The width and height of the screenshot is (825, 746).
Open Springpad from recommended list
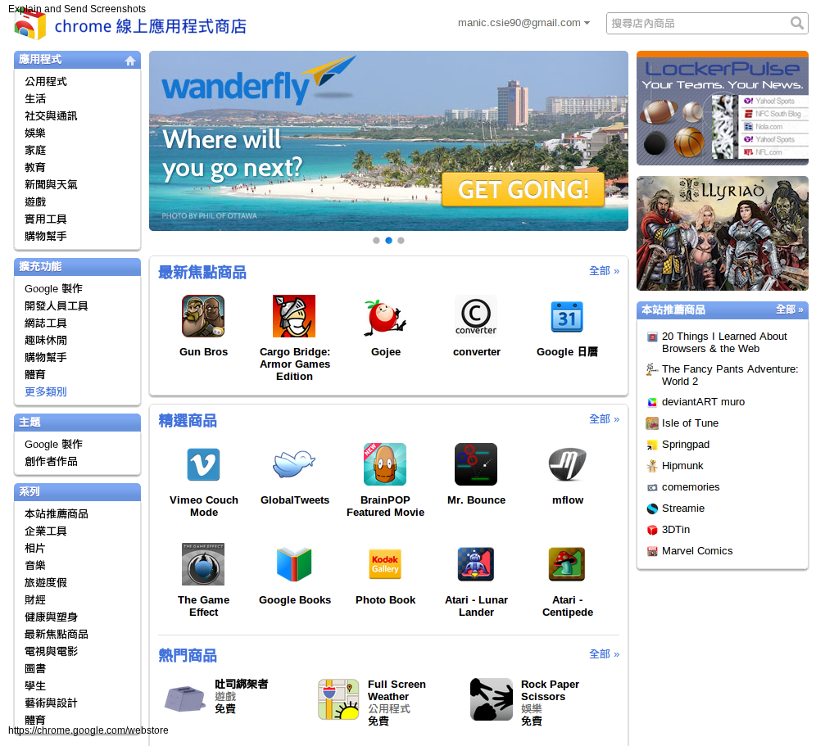686,444
